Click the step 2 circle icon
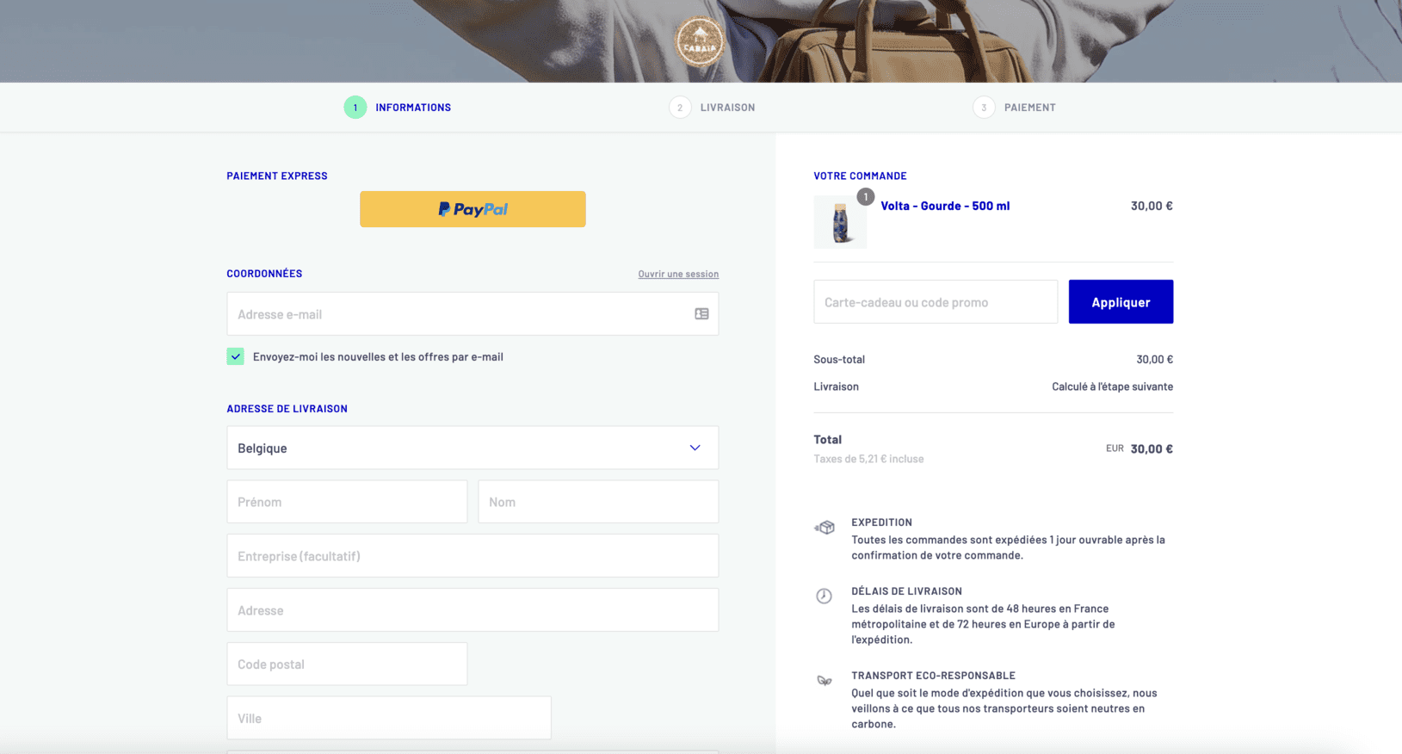 point(680,108)
